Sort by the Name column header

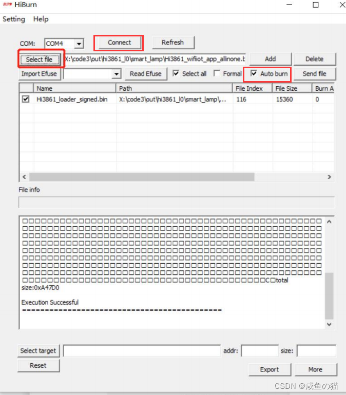pyautogui.click(x=74, y=88)
